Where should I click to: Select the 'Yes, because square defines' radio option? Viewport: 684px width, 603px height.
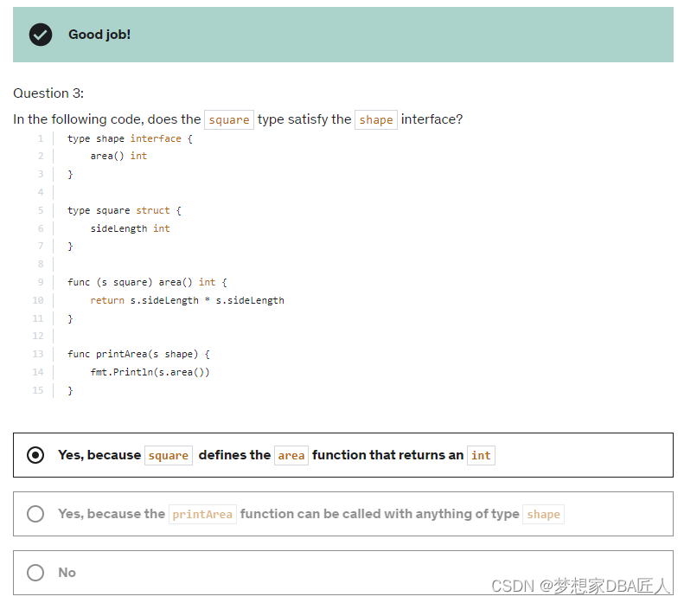(35, 455)
